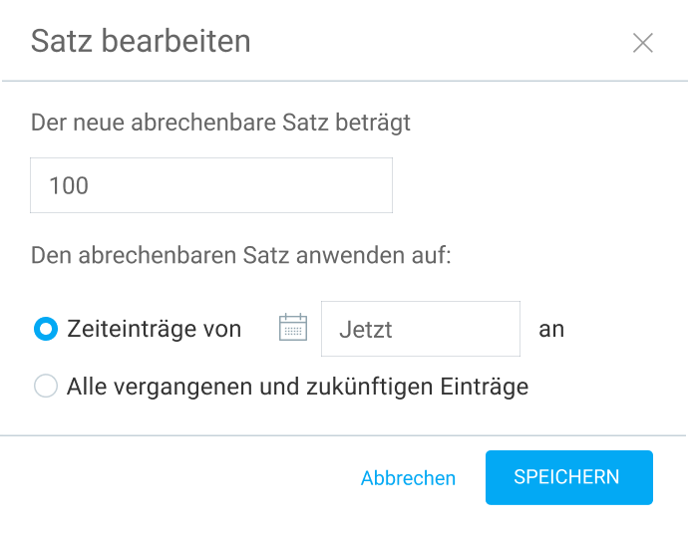
Task: Click the Der neue abrechenbare Satz beträgt label
Action: (x=220, y=123)
